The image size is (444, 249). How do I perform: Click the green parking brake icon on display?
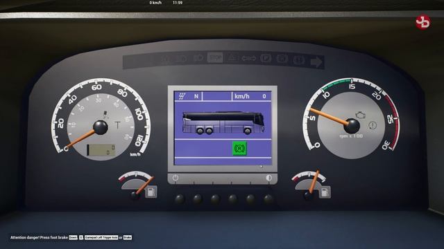pyautogui.click(x=239, y=149)
